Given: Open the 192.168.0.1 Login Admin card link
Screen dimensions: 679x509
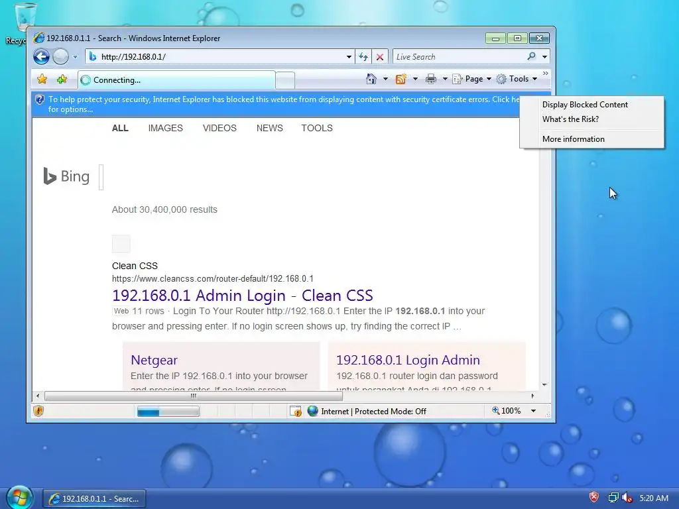Looking at the screenshot, I should [x=408, y=360].
